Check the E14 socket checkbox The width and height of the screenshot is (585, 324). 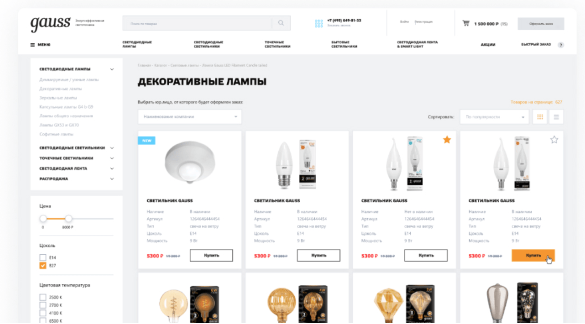tap(43, 258)
